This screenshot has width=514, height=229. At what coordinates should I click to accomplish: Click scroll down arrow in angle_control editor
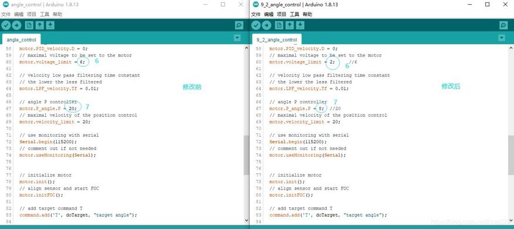click(246, 220)
